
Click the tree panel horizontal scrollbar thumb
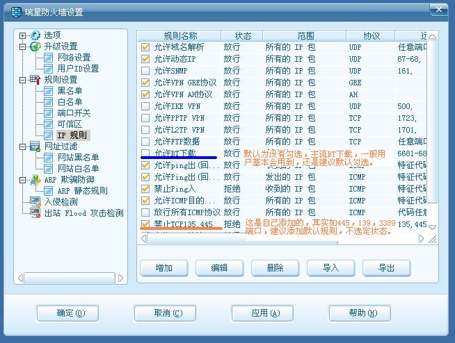[x=70, y=278]
